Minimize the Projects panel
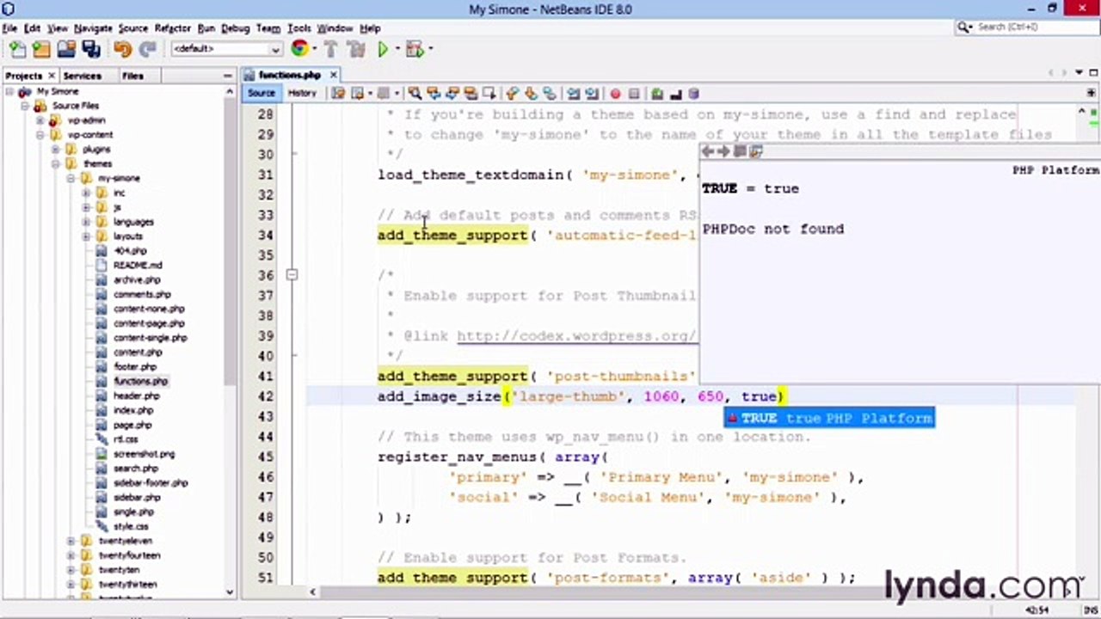This screenshot has height=619, width=1101. point(228,76)
